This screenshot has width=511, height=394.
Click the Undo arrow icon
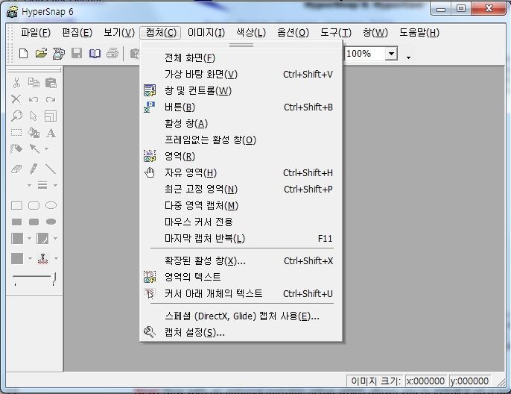click(x=34, y=99)
